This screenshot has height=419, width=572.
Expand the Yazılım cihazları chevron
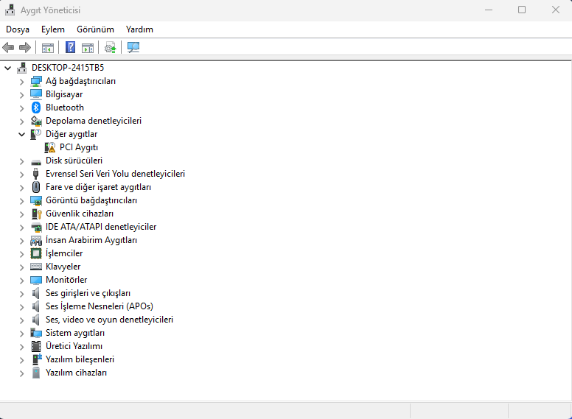pos(22,373)
